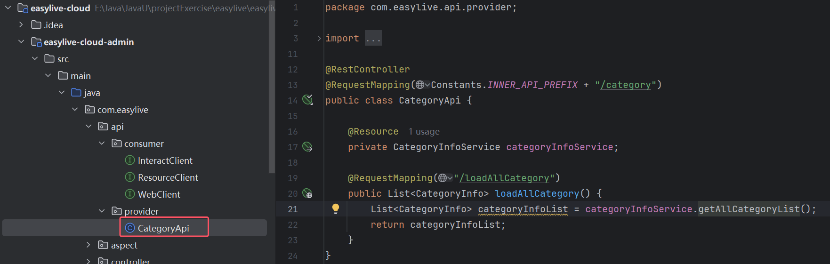Open the InteractClient interface file
This screenshot has height=264, width=830.
pos(165,160)
